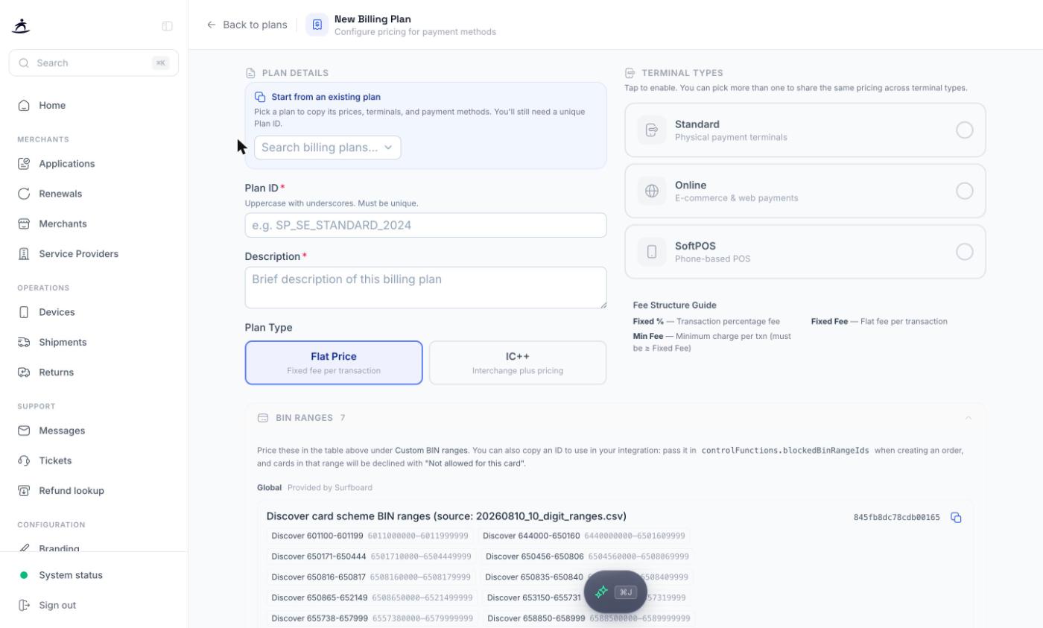Click the Discover 650456-650806 range chip

(x=587, y=556)
